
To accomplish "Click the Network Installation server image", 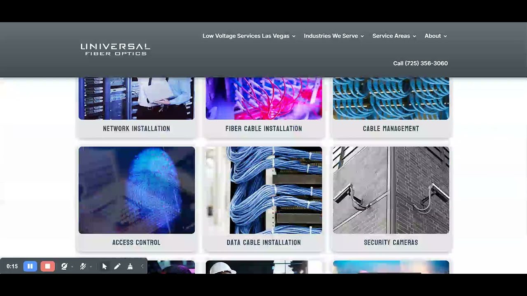I will click(x=137, y=98).
